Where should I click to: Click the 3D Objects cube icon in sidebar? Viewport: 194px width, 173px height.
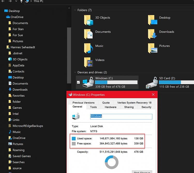(10, 59)
